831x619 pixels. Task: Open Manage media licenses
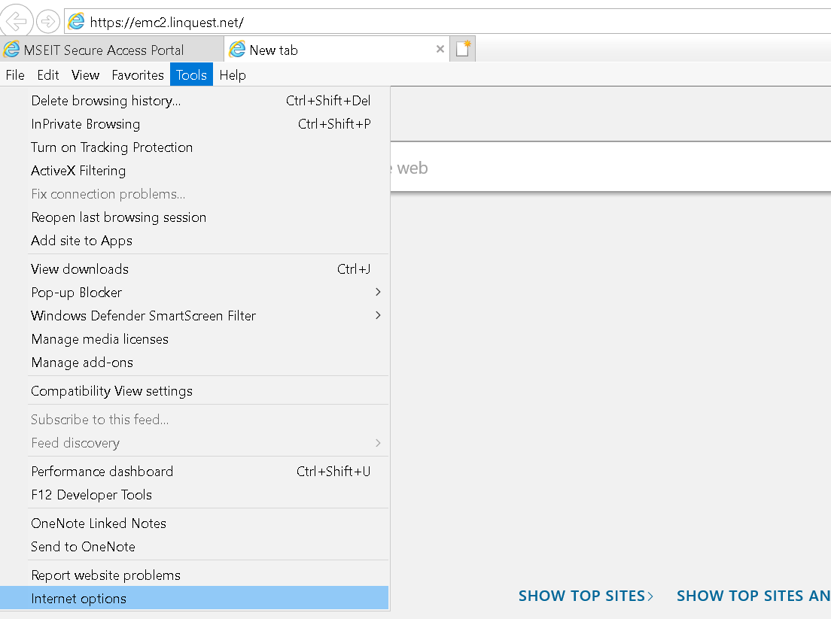194,339
